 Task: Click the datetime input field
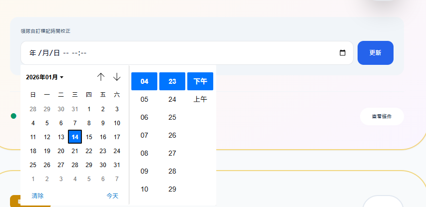click(x=180, y=53)
